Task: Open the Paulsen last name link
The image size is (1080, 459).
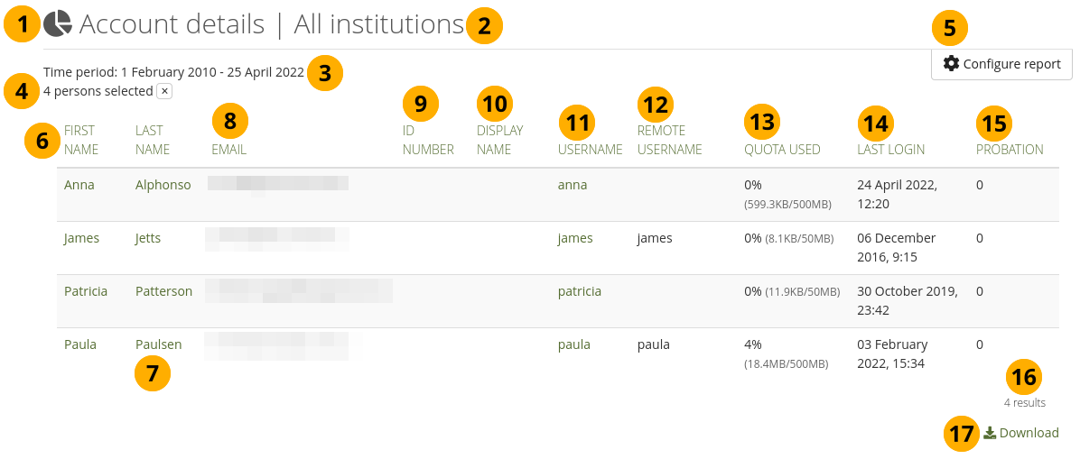Action: (158, 344)
